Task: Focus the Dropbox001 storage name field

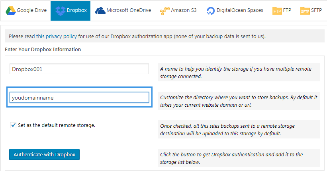Action: [79, 69]
